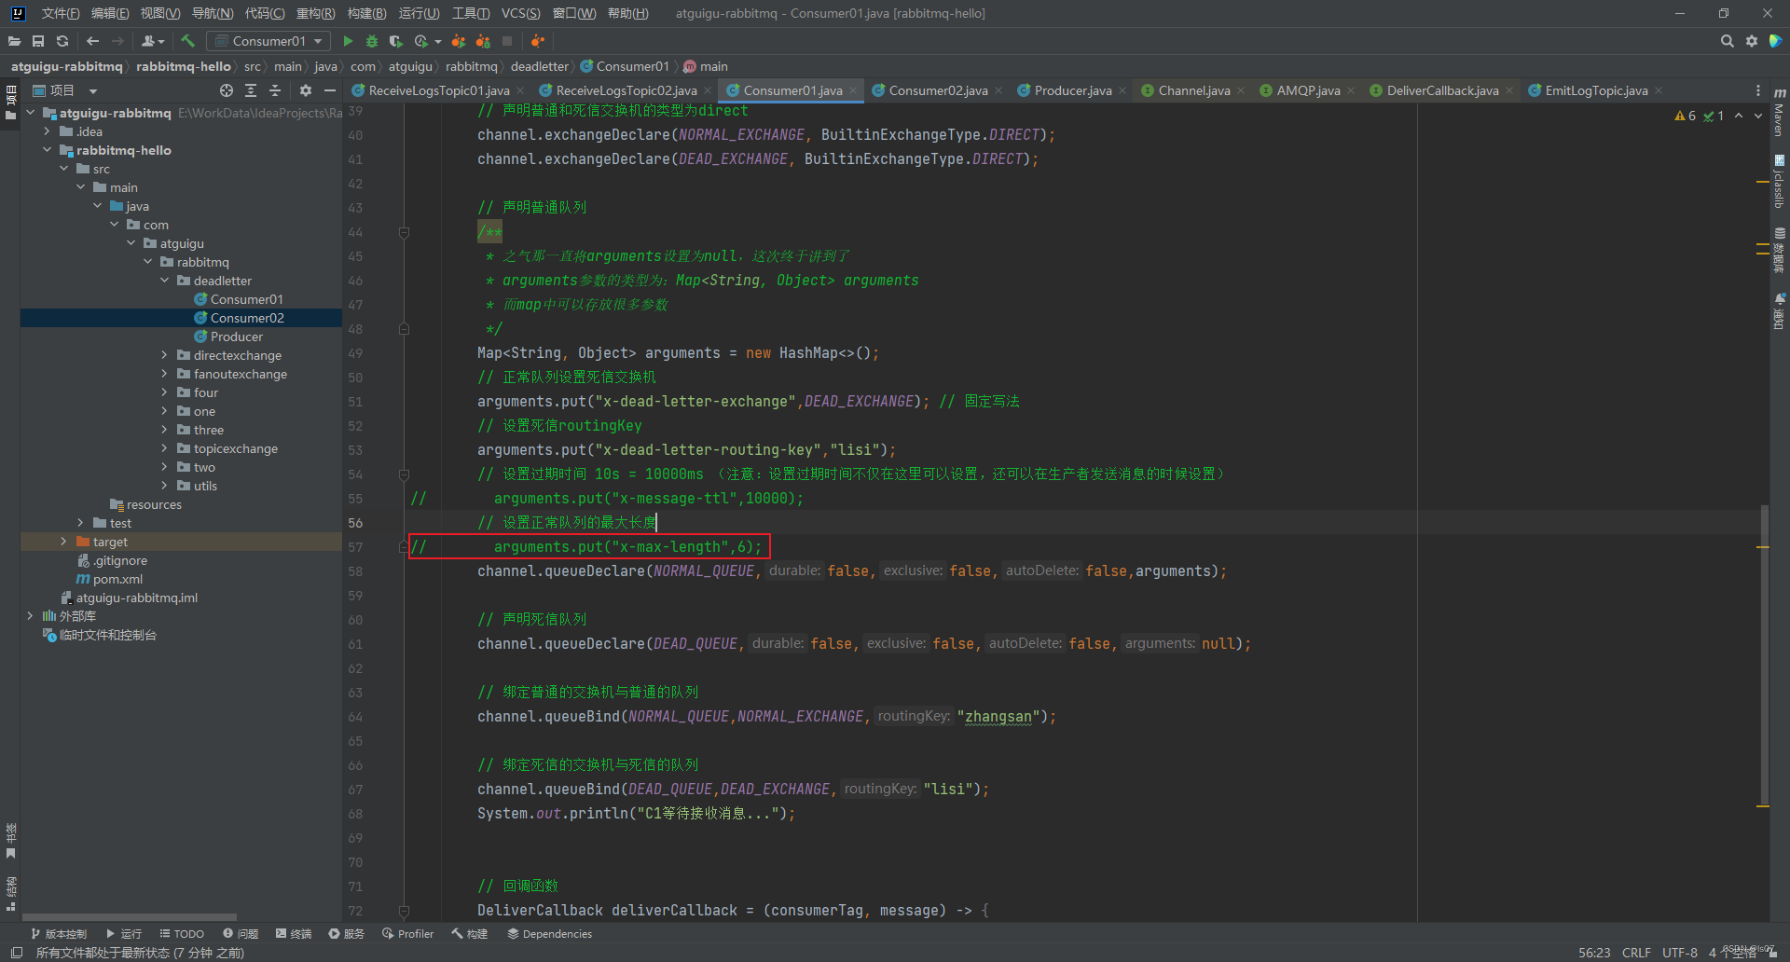Image resolution: width=1790 pixels, height=962 pixels.
Task: Expand the fanoutexchange package
Action: pos(164,374)
